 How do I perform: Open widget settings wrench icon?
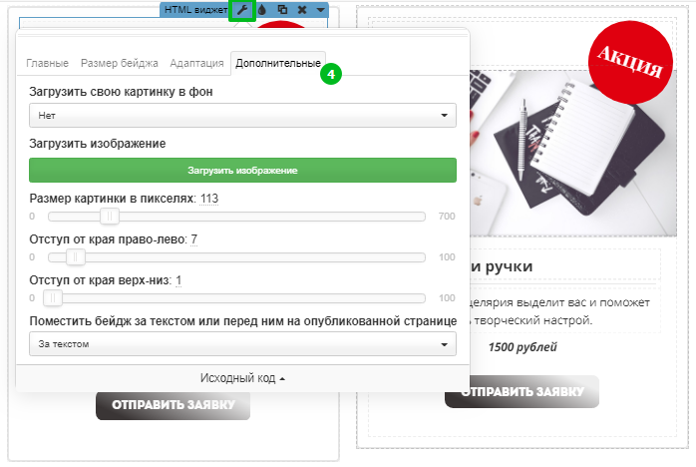tap(242, 10)
